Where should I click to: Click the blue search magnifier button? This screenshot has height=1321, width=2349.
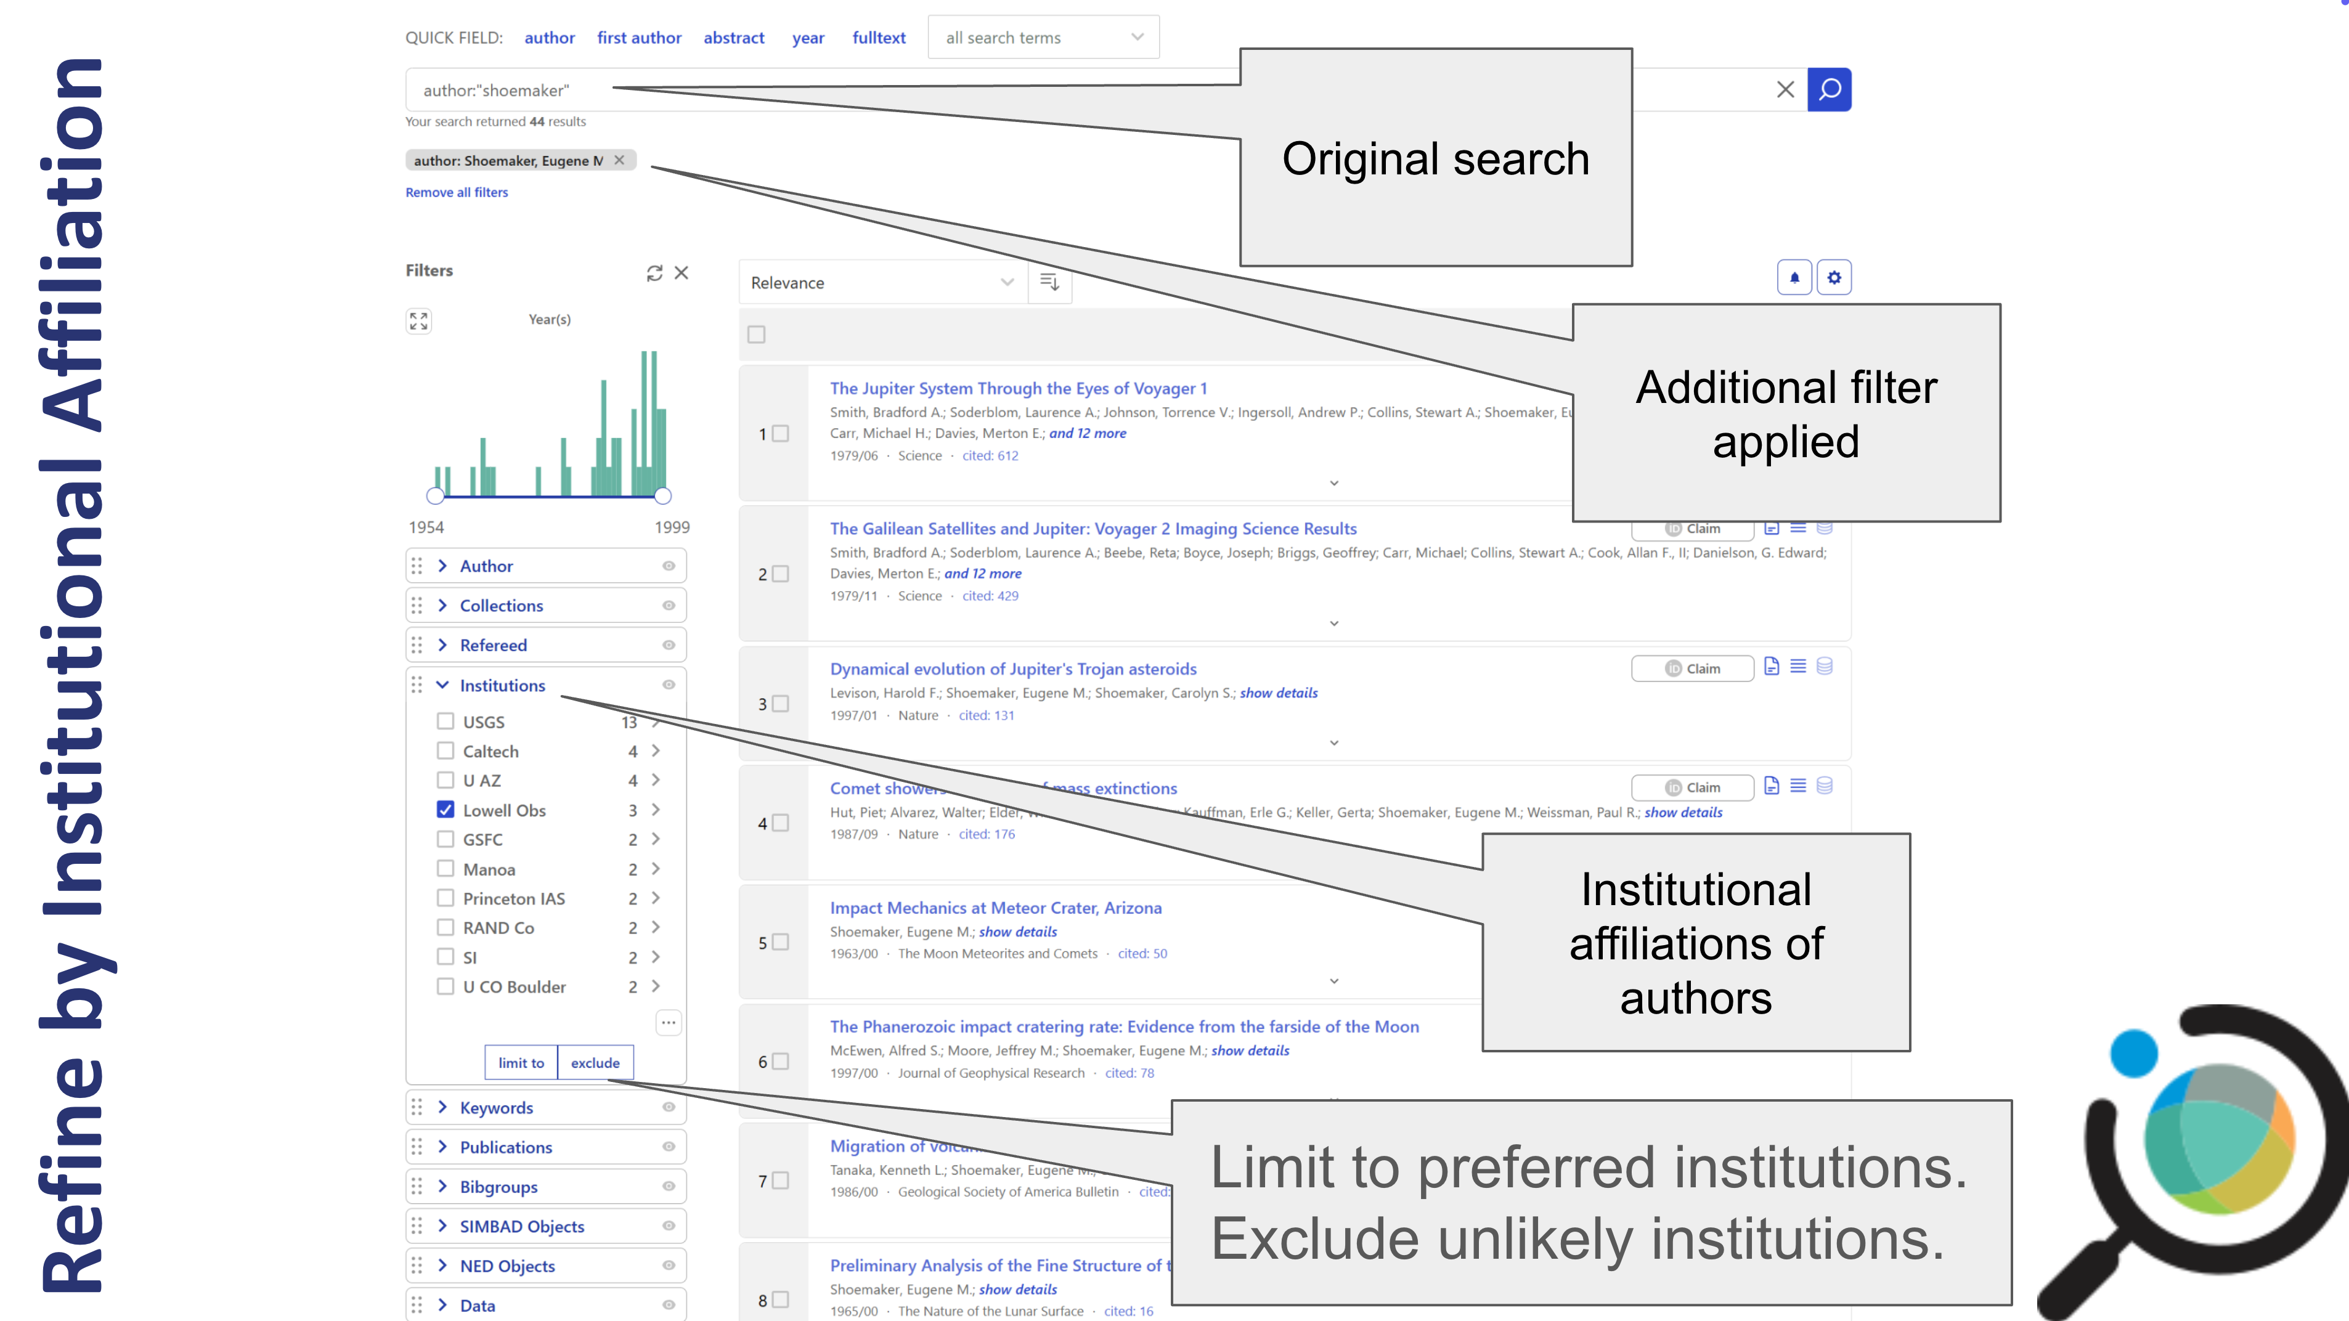(1828, 89)
